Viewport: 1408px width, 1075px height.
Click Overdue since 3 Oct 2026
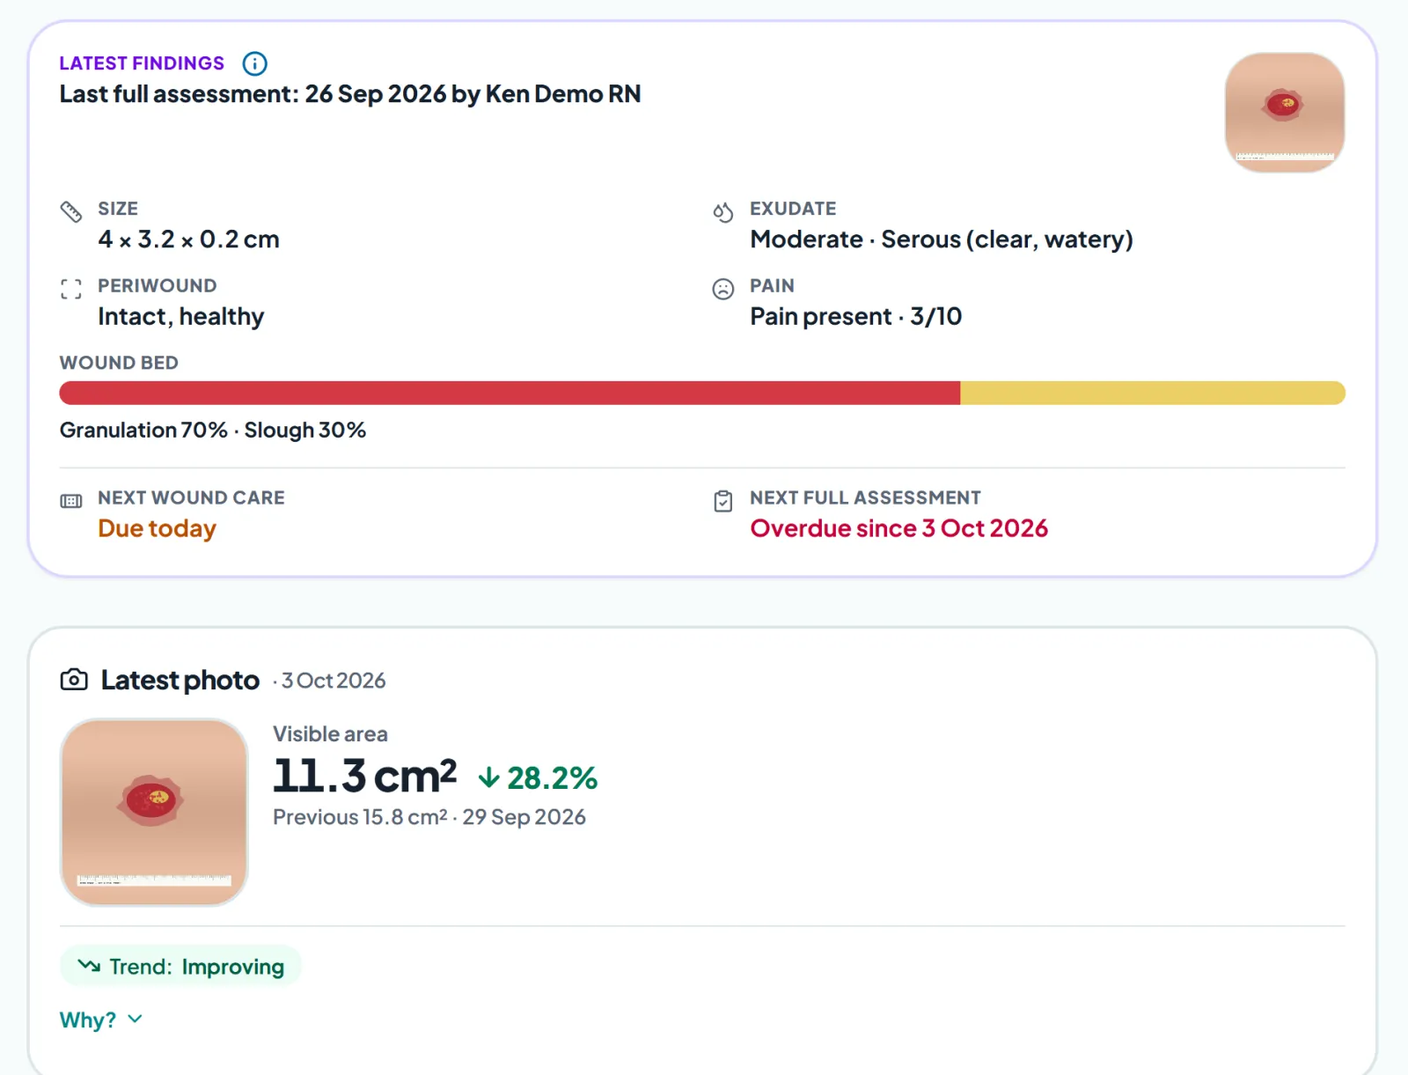pyautogui.click(x=898, y=528)
